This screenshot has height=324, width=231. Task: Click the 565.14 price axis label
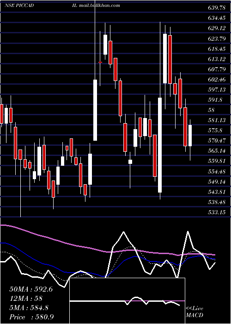click(x=217, y=151)
